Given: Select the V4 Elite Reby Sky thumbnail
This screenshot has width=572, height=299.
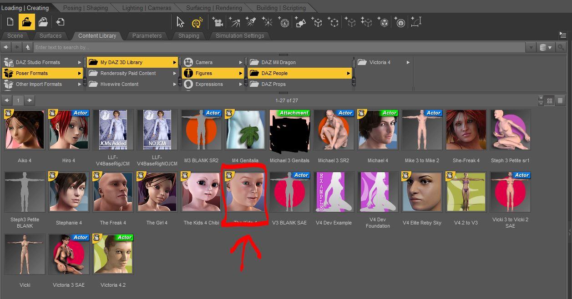Looking at the screenshot, I should point(422,192).
